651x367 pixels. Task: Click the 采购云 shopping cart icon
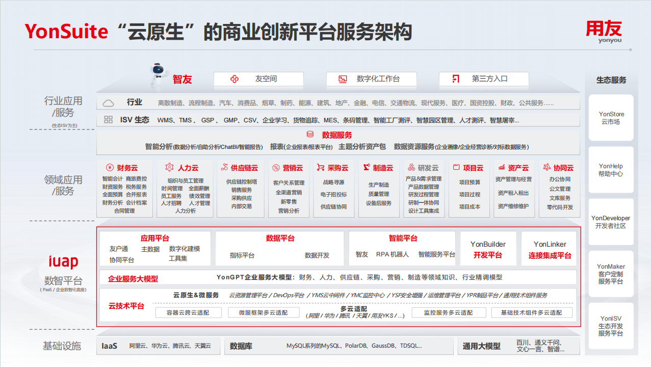(320, 168)
